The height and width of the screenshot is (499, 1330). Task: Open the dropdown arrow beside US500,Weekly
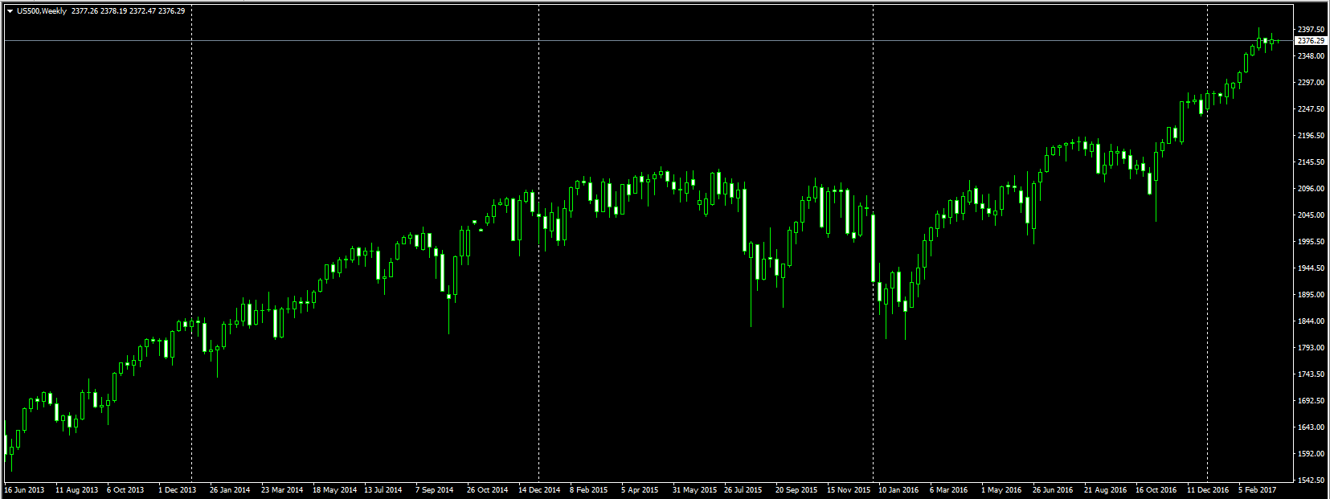click(10, 11)
